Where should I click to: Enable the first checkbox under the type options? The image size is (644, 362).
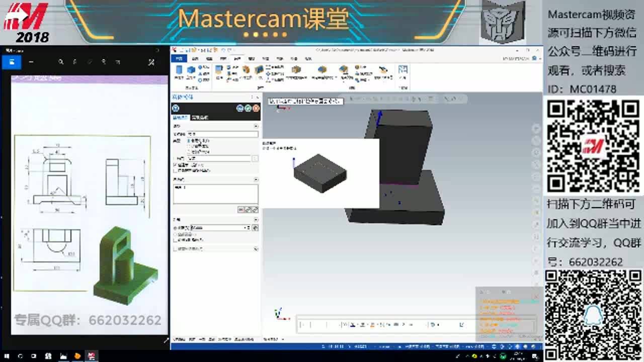[x=175, y=165]
